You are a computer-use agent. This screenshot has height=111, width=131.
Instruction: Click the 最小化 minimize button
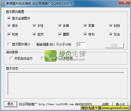pos(121,104)
